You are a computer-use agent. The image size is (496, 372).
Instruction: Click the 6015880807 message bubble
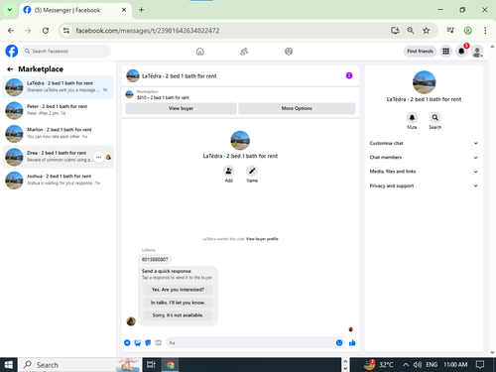(155, 260)
